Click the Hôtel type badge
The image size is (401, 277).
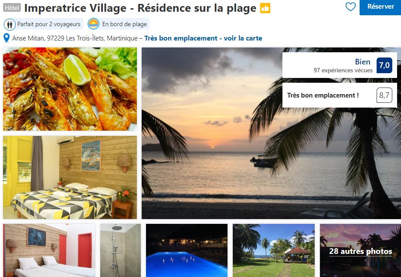click(x=12, y=8)
